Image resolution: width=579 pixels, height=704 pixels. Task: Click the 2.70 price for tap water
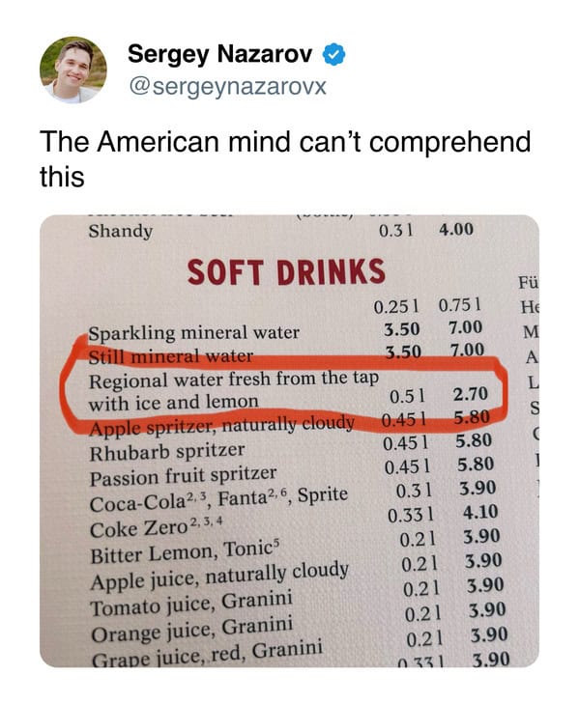point(470,394)
